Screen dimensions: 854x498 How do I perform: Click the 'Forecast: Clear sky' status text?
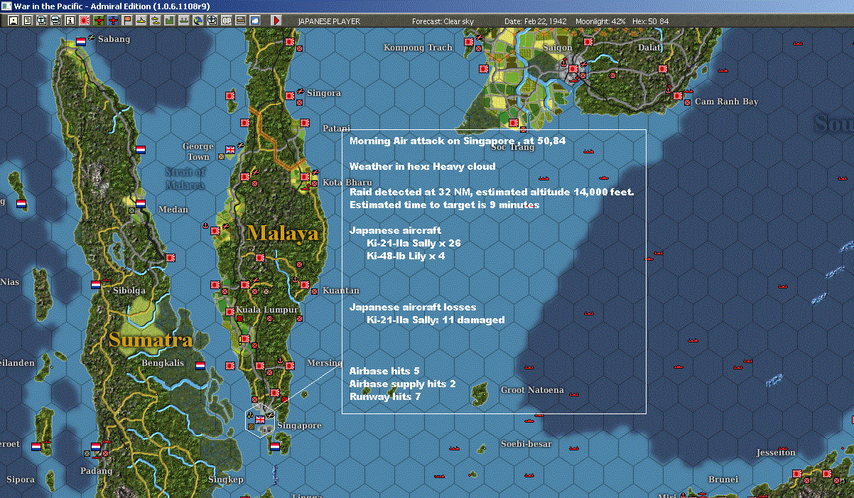(x=443, y=21)
